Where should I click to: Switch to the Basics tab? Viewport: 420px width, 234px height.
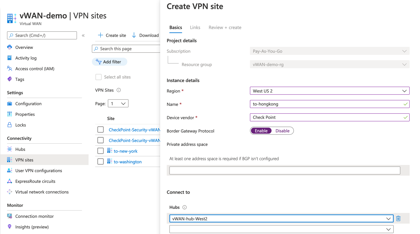[175, 27]
